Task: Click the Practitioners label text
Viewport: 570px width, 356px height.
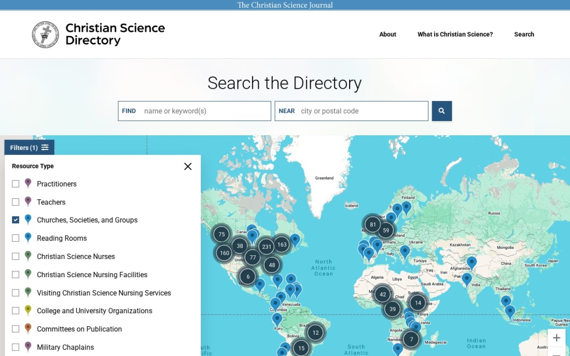Action: pyautogui.click(x=57, y=184)
